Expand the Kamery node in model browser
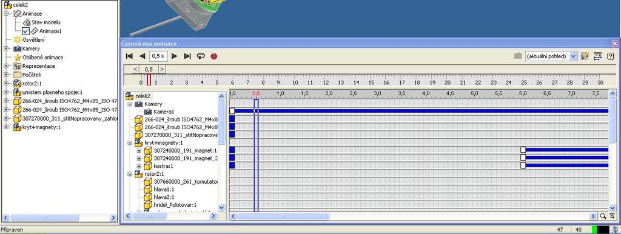This screenshot has width=621, height=234. point(6,48)
